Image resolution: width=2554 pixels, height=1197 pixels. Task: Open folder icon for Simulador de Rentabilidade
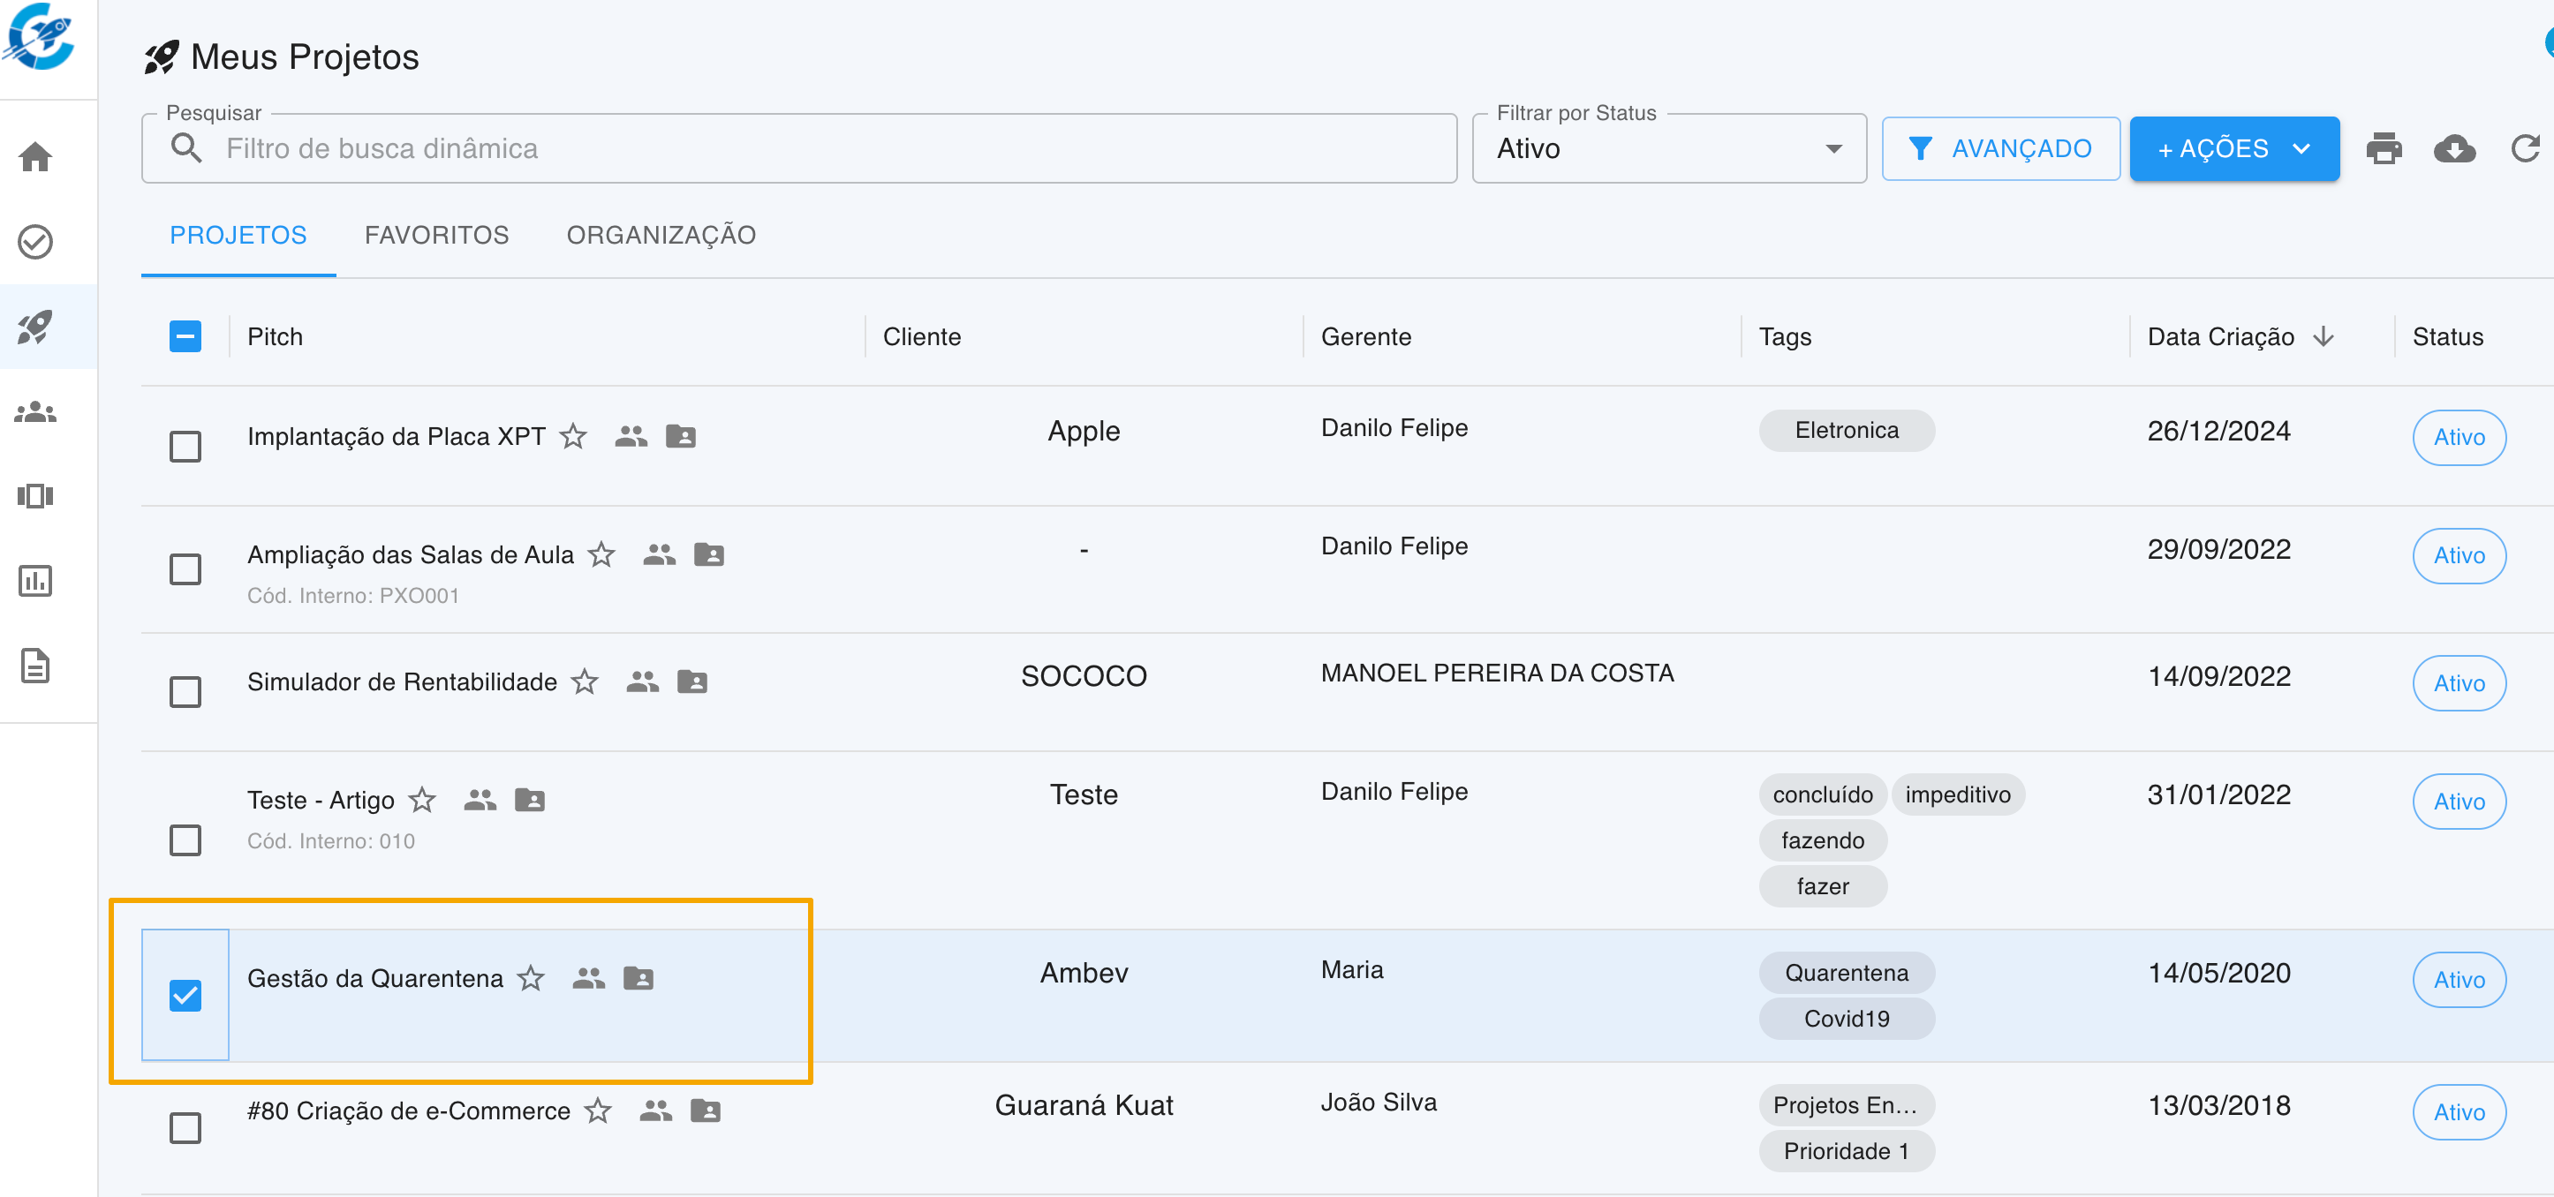click(692, 681)
